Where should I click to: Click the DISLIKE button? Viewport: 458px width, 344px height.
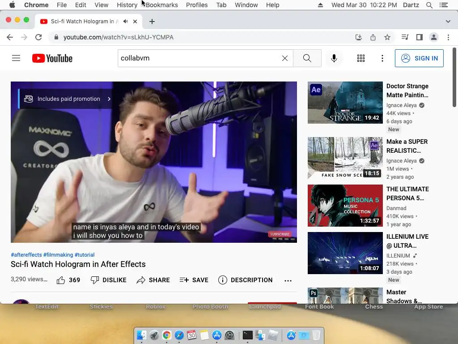click(x=108, y=280)
